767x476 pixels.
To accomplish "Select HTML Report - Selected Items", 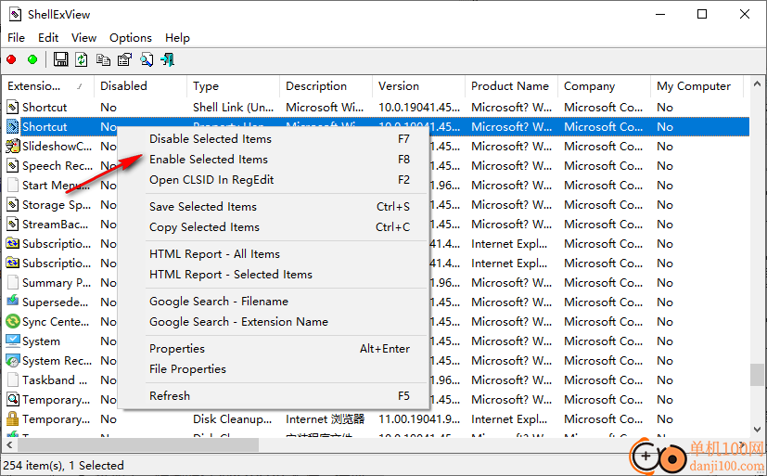I will [x=274, y=275].
